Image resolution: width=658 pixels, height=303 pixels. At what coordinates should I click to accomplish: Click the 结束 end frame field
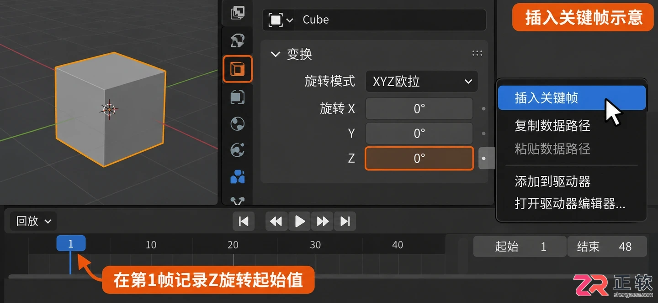pos(607,247)
